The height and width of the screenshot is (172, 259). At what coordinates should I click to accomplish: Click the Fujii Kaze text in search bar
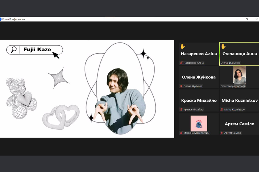click(37, 49)
